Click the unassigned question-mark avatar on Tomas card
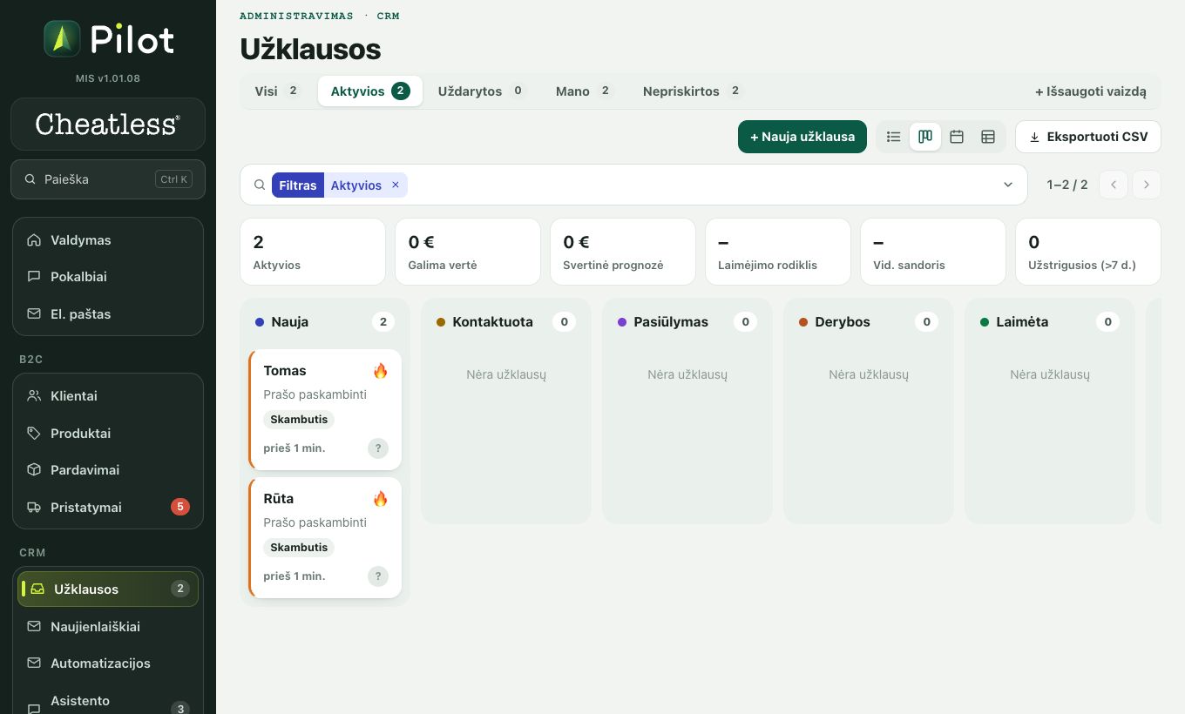Screen dimensions: 1185x714 pyautogui.click(x=377, y=448)
